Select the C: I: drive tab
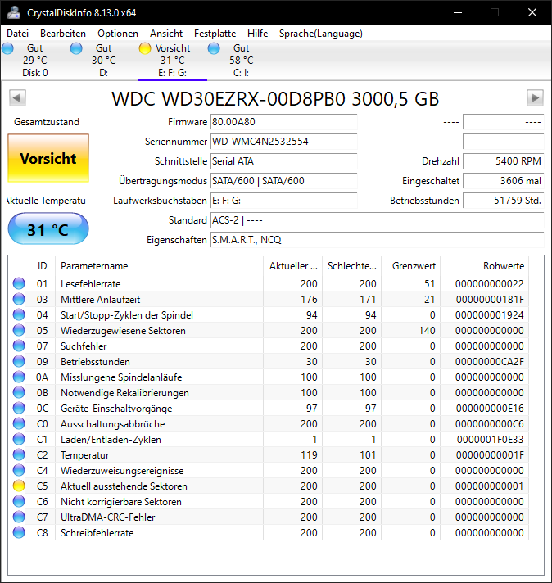This screenshot has height=583, width=552. pos(241,61)
